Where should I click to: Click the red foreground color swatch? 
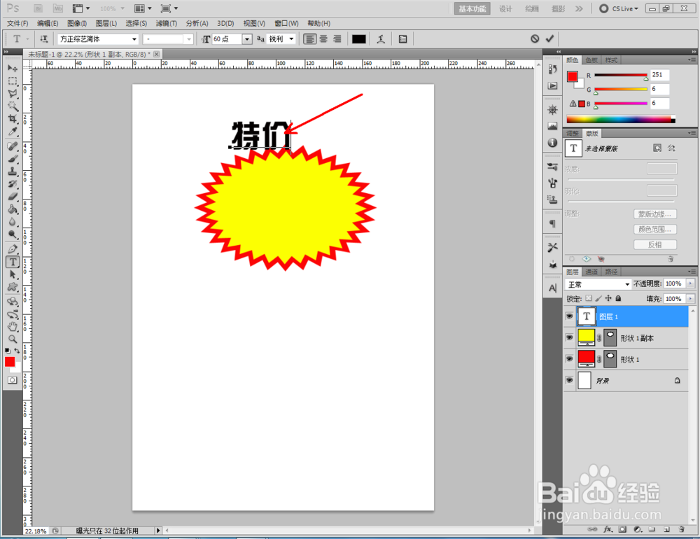pos(9,363)
